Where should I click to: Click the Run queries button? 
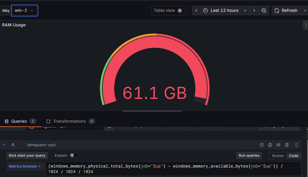coord(249,155)
